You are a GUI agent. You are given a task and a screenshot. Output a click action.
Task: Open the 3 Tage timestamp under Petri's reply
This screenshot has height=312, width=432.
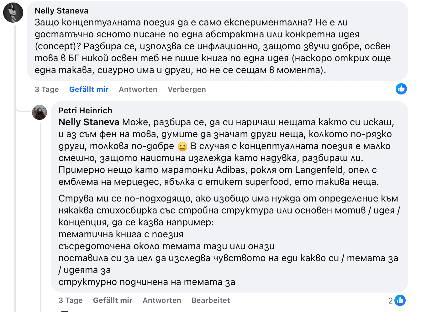(71, 300)
